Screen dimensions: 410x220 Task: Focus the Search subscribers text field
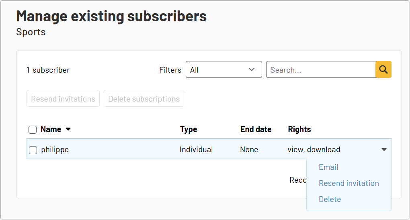coord(321,69)
